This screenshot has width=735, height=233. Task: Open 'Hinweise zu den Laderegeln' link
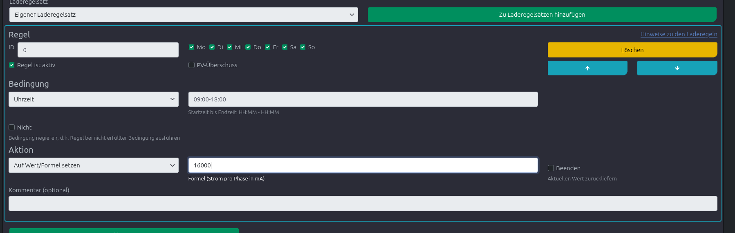pos(679,34)
